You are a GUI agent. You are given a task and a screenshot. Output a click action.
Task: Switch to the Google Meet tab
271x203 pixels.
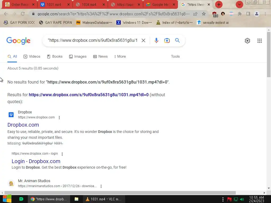[x=160, y=4]
